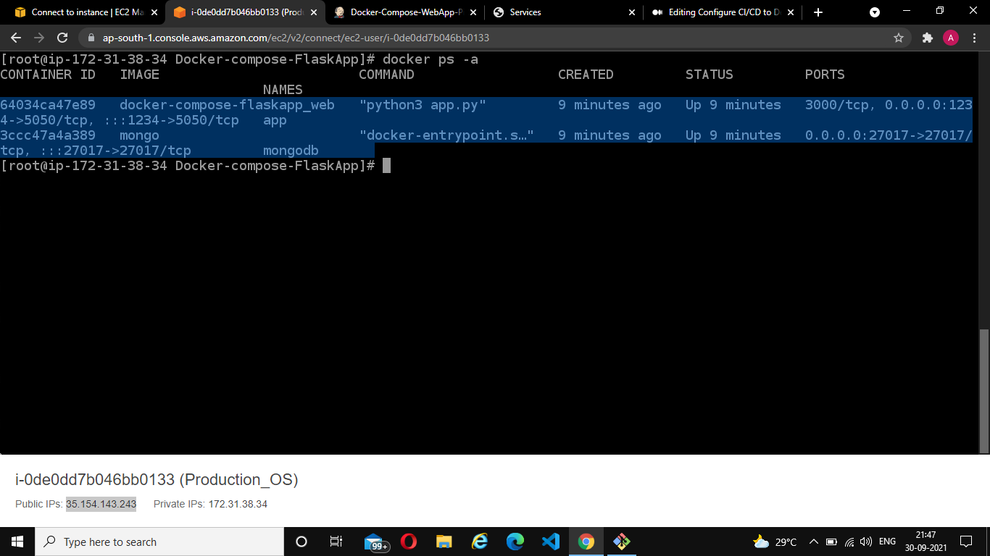990x556 pixels.
Task: Expand hidden system tray icons
Action: click(813, 542)
